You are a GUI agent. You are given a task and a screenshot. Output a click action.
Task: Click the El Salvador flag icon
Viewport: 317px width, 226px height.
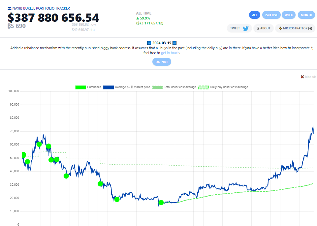click(10, 9)
